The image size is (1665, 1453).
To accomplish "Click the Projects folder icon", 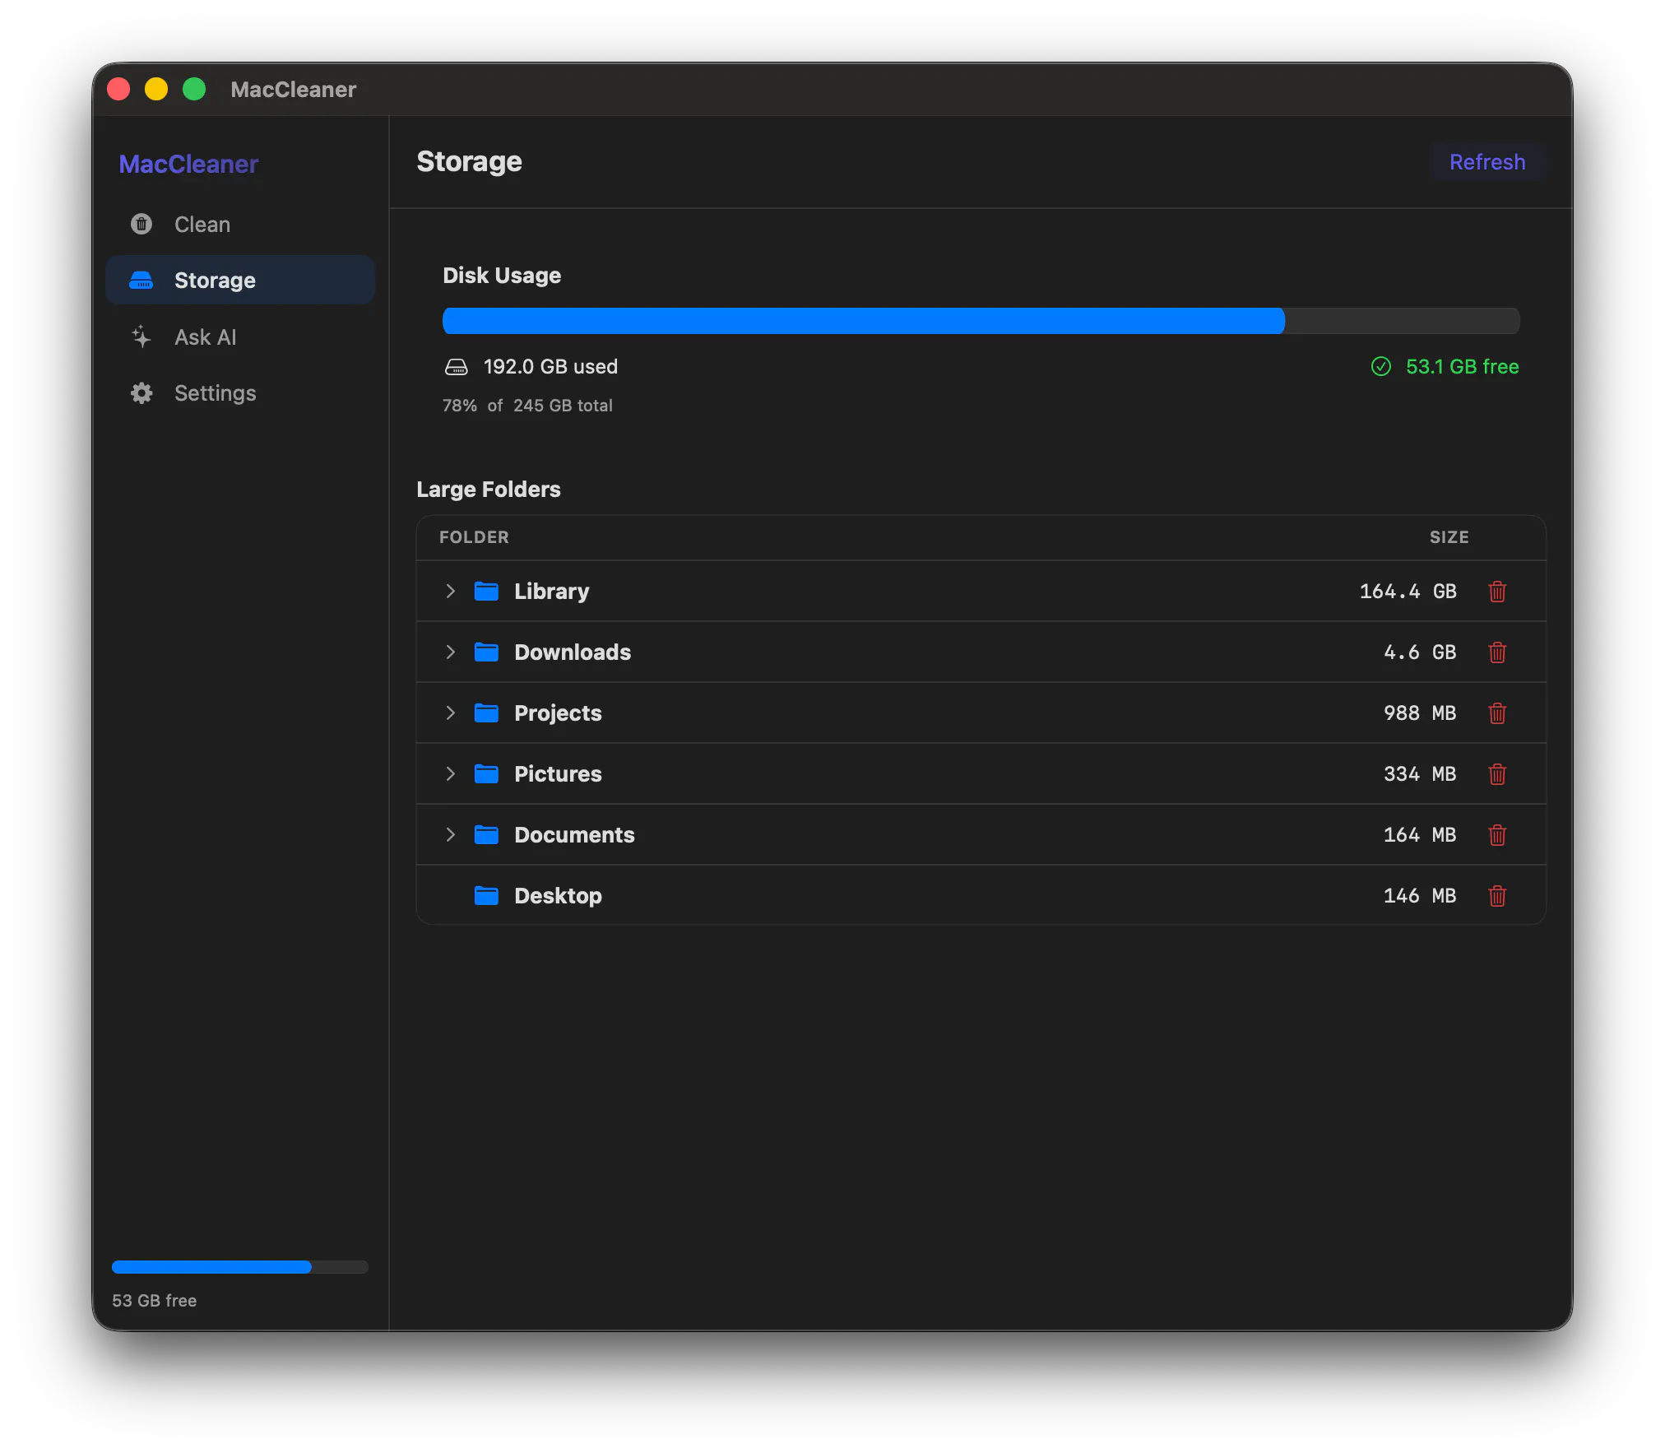I will coord(486,713).
